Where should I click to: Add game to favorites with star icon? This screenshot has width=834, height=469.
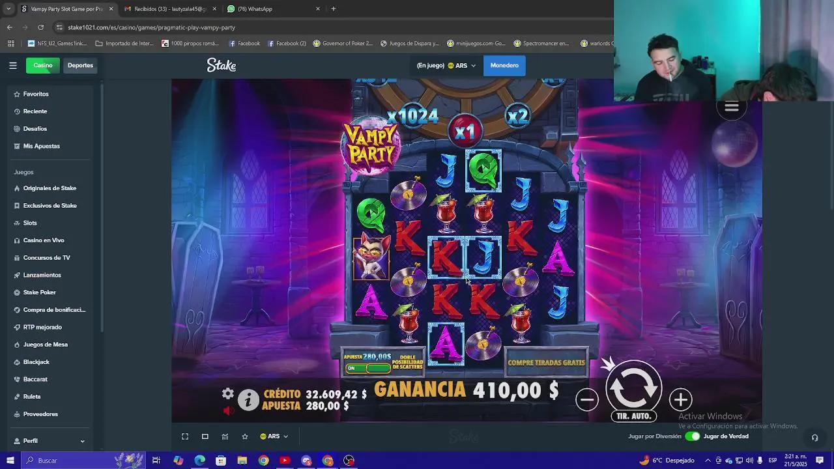(x=245, y=436)
